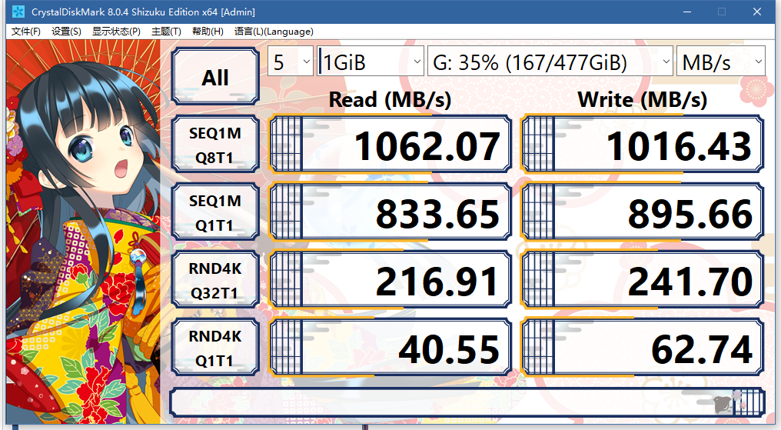The width and height of the screenshot is (781, 430).
Task: Click the 1062.07 sequential read result
Action: (390, 145)
